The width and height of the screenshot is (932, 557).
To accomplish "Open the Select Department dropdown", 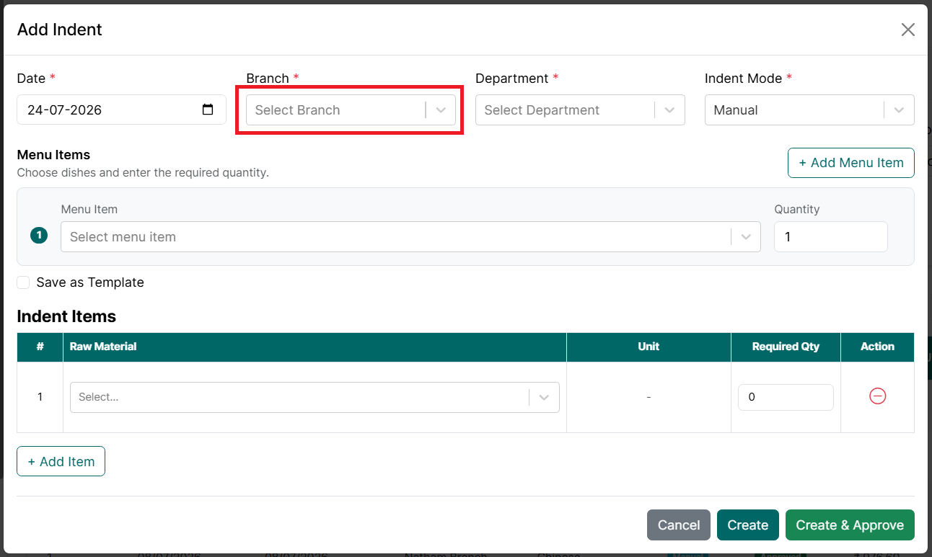I will (x=580, y=110).
